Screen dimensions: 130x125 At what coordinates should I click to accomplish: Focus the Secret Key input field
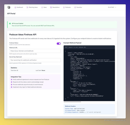(x=35, y=60)
